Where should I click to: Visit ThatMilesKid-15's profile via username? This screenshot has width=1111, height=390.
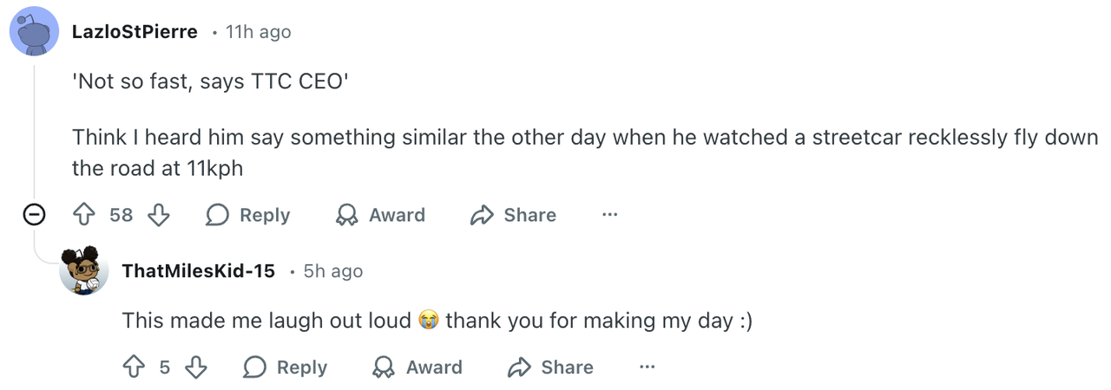tap(199, 271)
